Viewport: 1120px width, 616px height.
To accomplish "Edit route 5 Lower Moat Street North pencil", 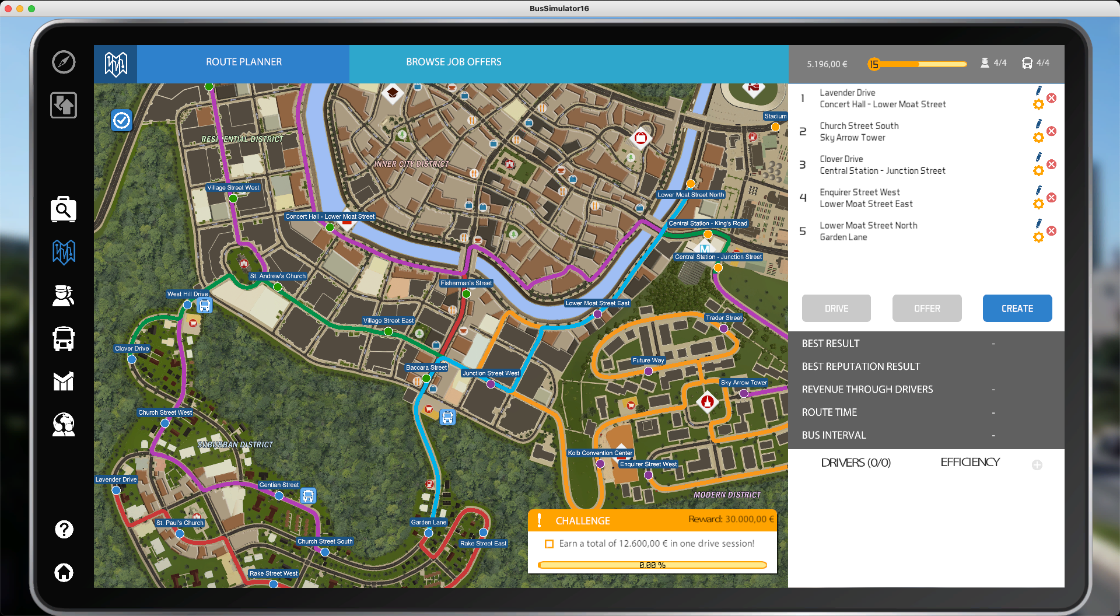I will [1039, 223].
